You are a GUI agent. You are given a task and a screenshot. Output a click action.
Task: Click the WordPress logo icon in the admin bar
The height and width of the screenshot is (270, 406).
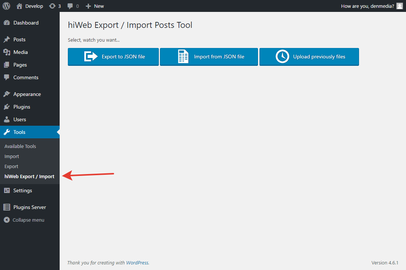[x=6, y=6]
